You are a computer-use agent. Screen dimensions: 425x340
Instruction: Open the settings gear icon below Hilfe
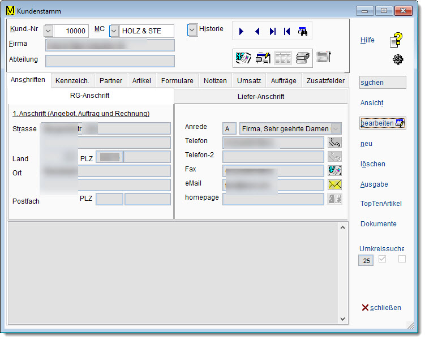tap(397, 59)
